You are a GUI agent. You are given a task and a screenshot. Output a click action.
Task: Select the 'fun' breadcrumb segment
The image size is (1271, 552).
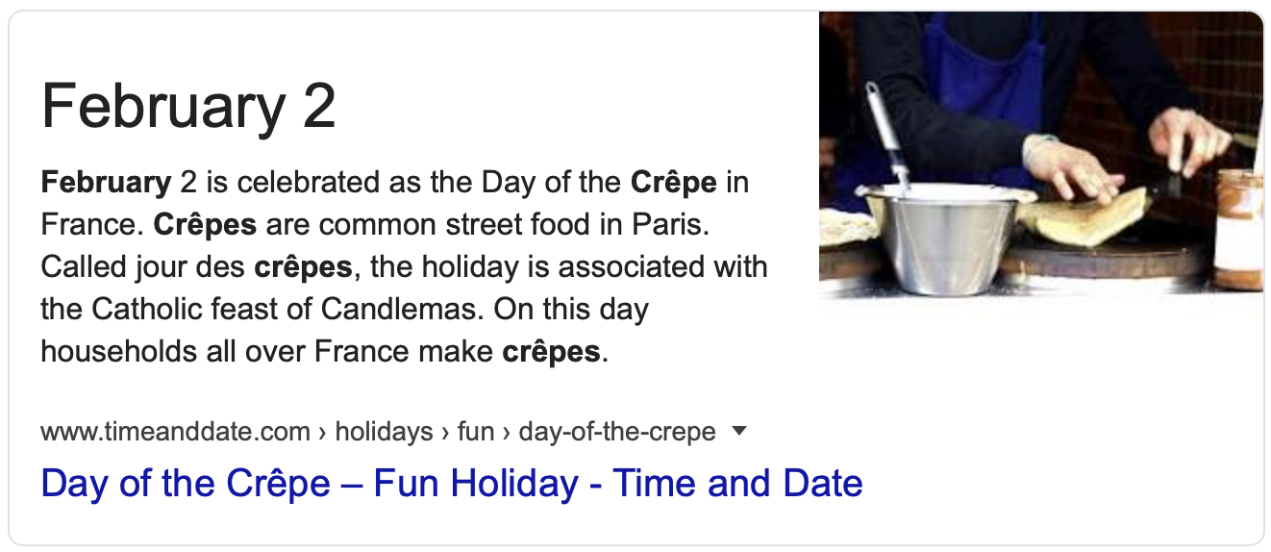[x=475, y=432]
